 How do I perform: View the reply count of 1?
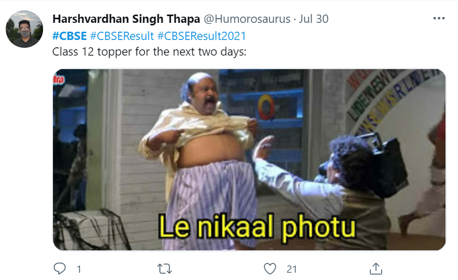pos(79,269)
